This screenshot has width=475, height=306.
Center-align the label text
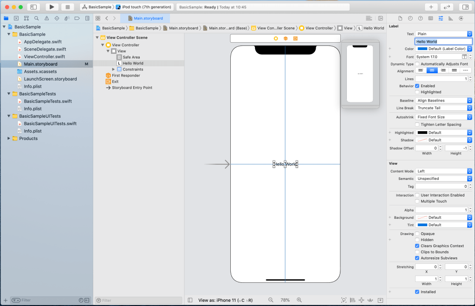tap(432, 70)
